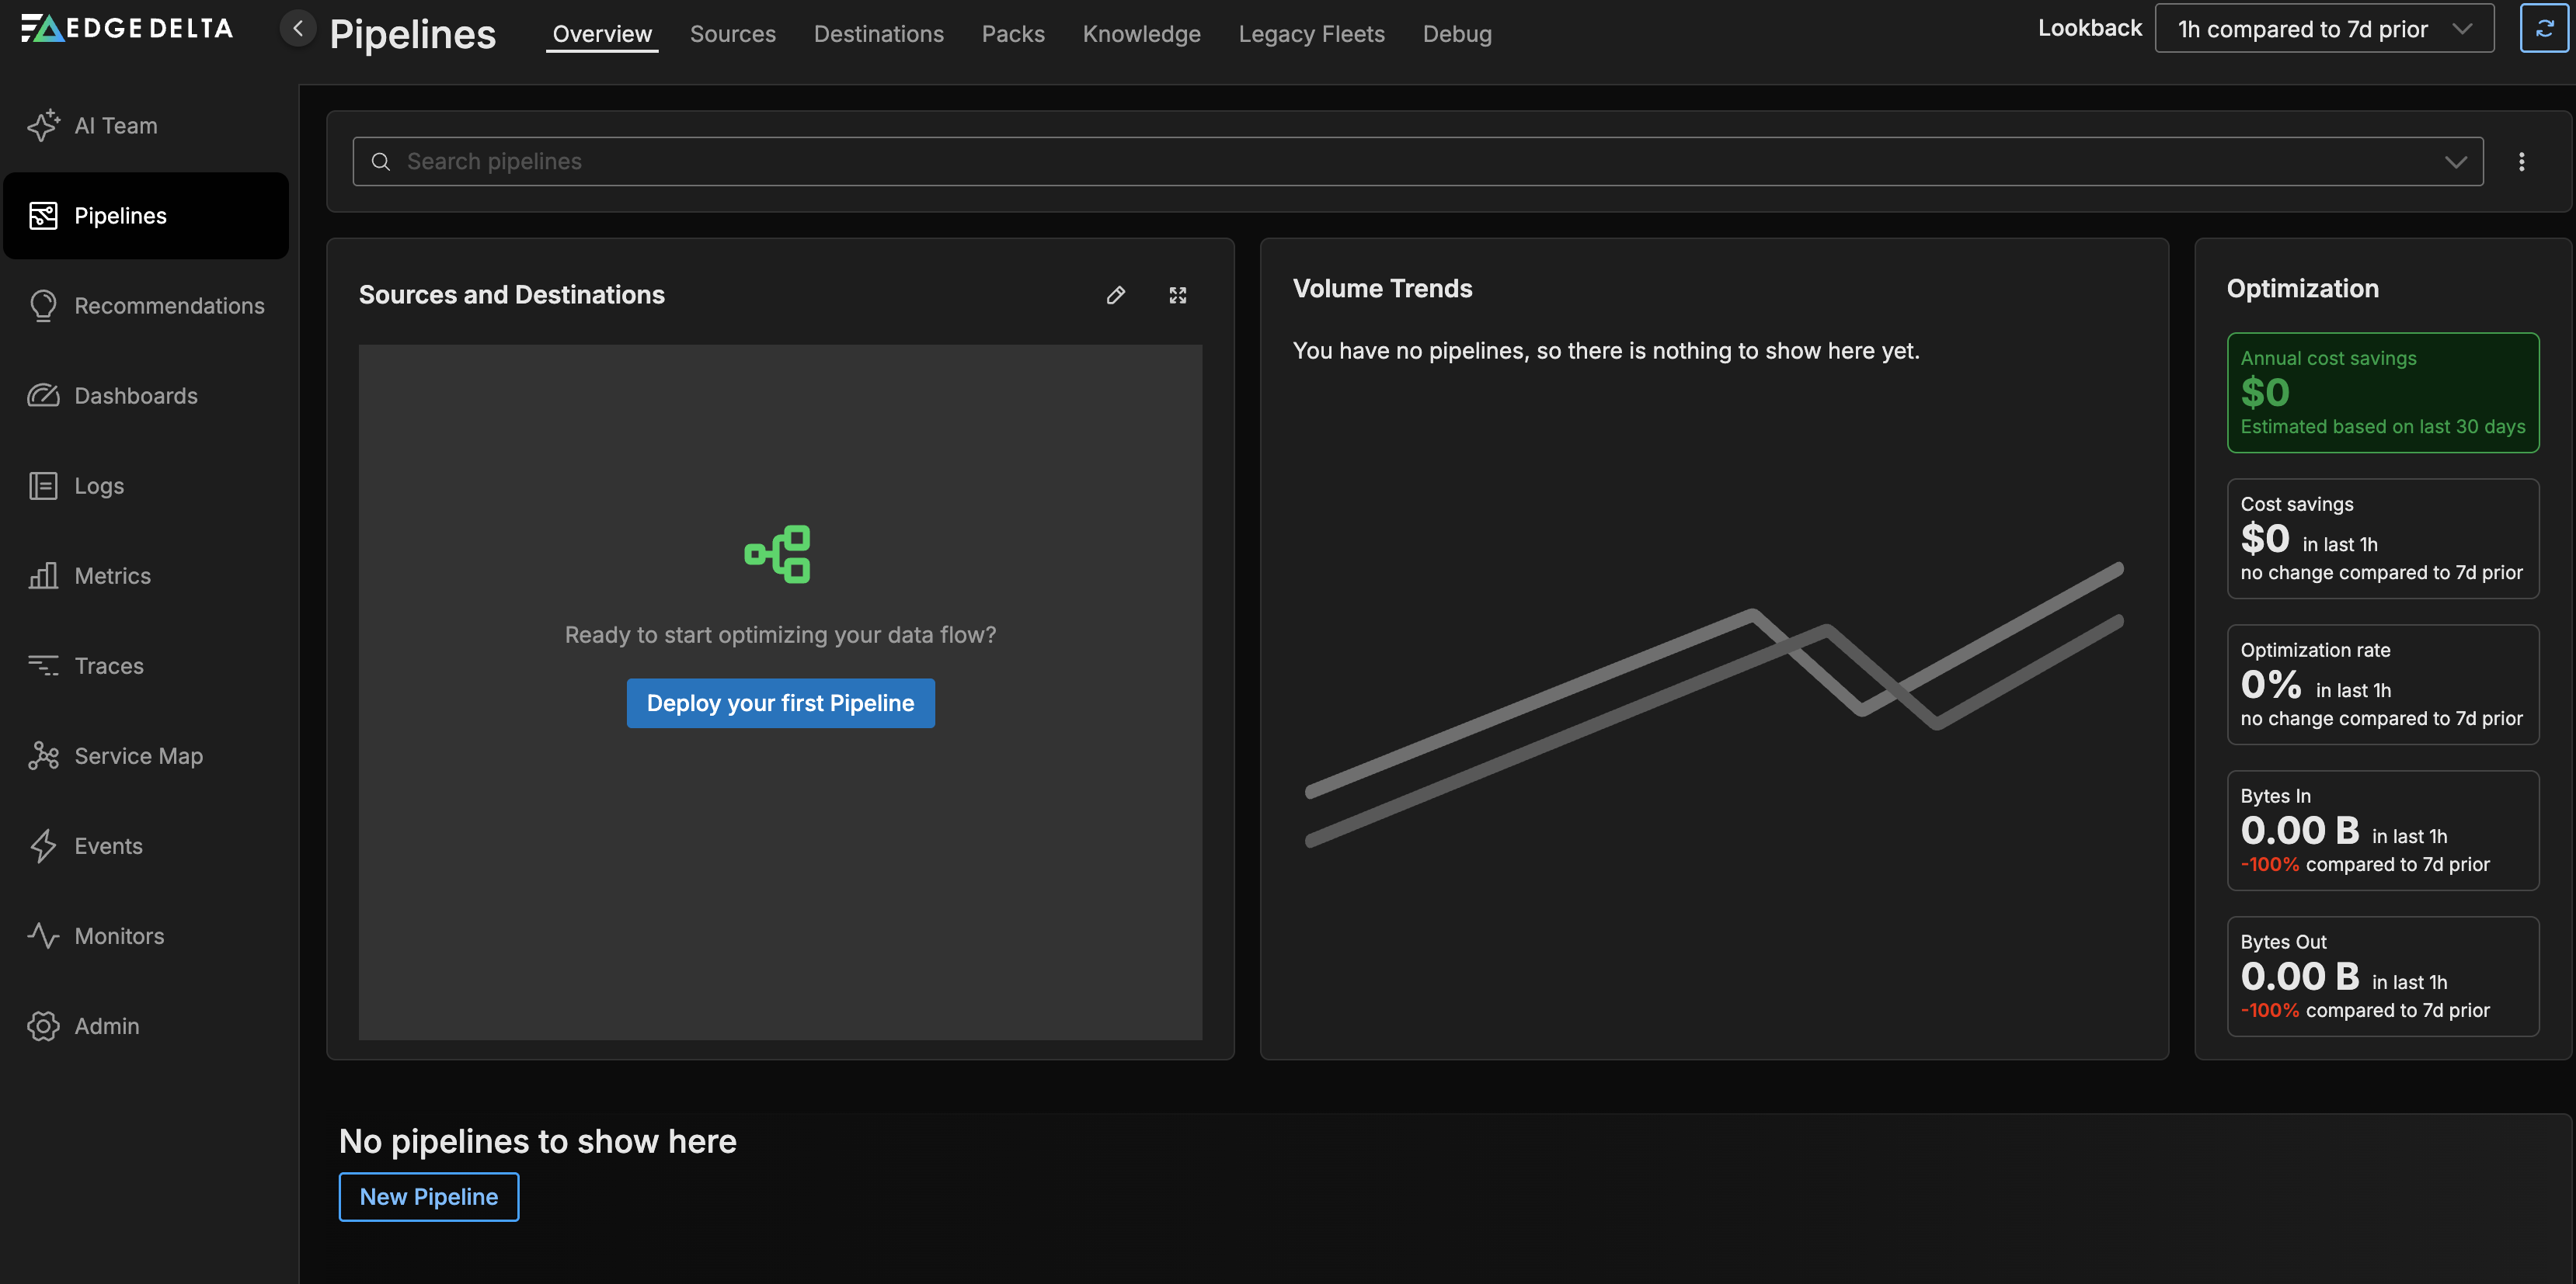Viewport: 2576px width, 1284px height.
Task: Switch to the Sources tab
Action: pyautogui.click(x=732, y=34)
